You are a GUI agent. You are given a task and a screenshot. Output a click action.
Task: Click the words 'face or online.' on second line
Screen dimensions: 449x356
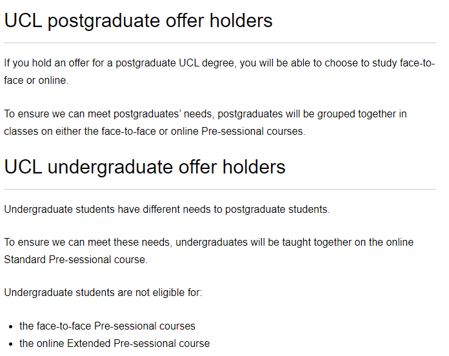pos(36,81)
